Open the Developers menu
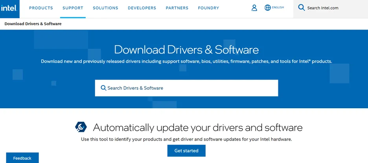This screenshot has height=163, width=368. coord(142,8)
